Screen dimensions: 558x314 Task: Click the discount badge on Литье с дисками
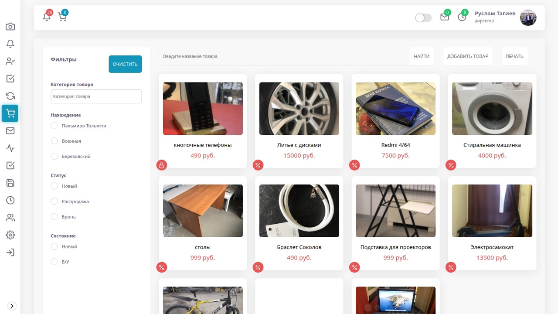(258, 165)
